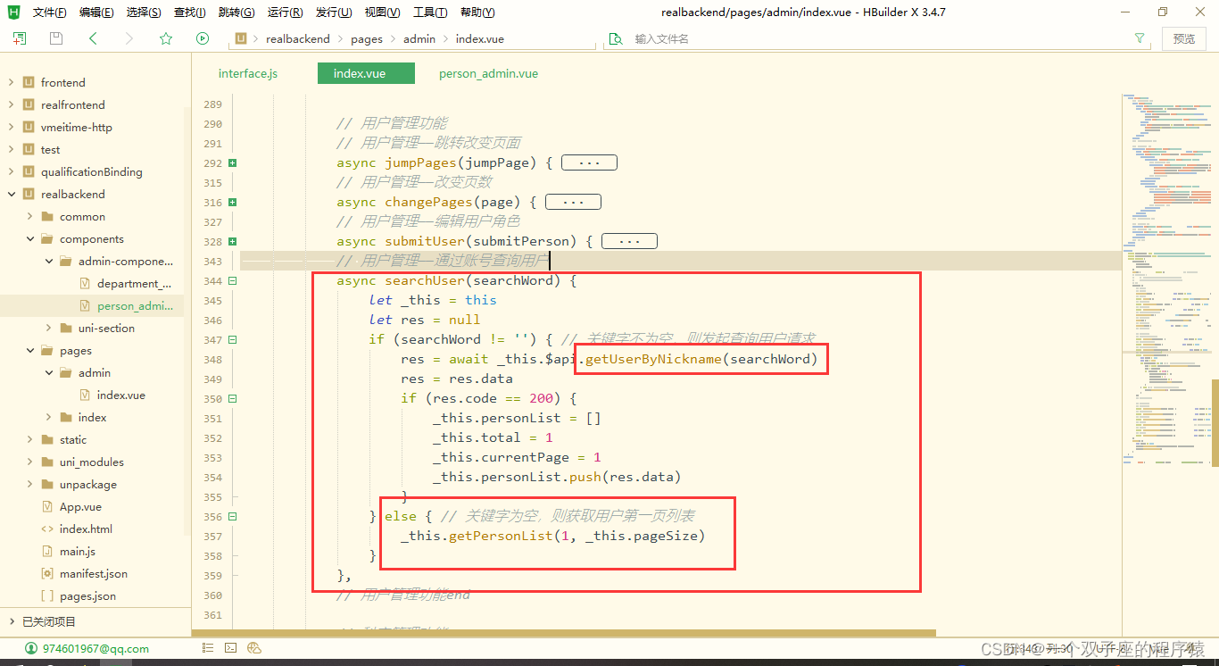The height and width of the screenshot is (666, 1219).
Task: Click in the 输入文件名 search field
Action: pyautogui.click(x=875, y=38)
